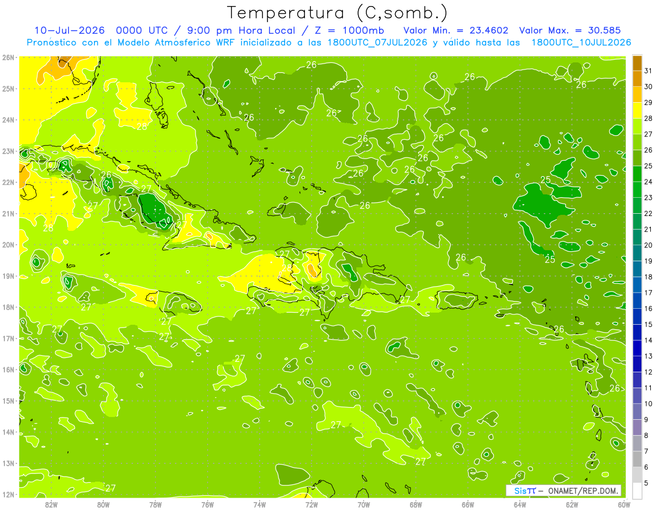Click the longitude axis label "72W"

click(x=312, y=505)
